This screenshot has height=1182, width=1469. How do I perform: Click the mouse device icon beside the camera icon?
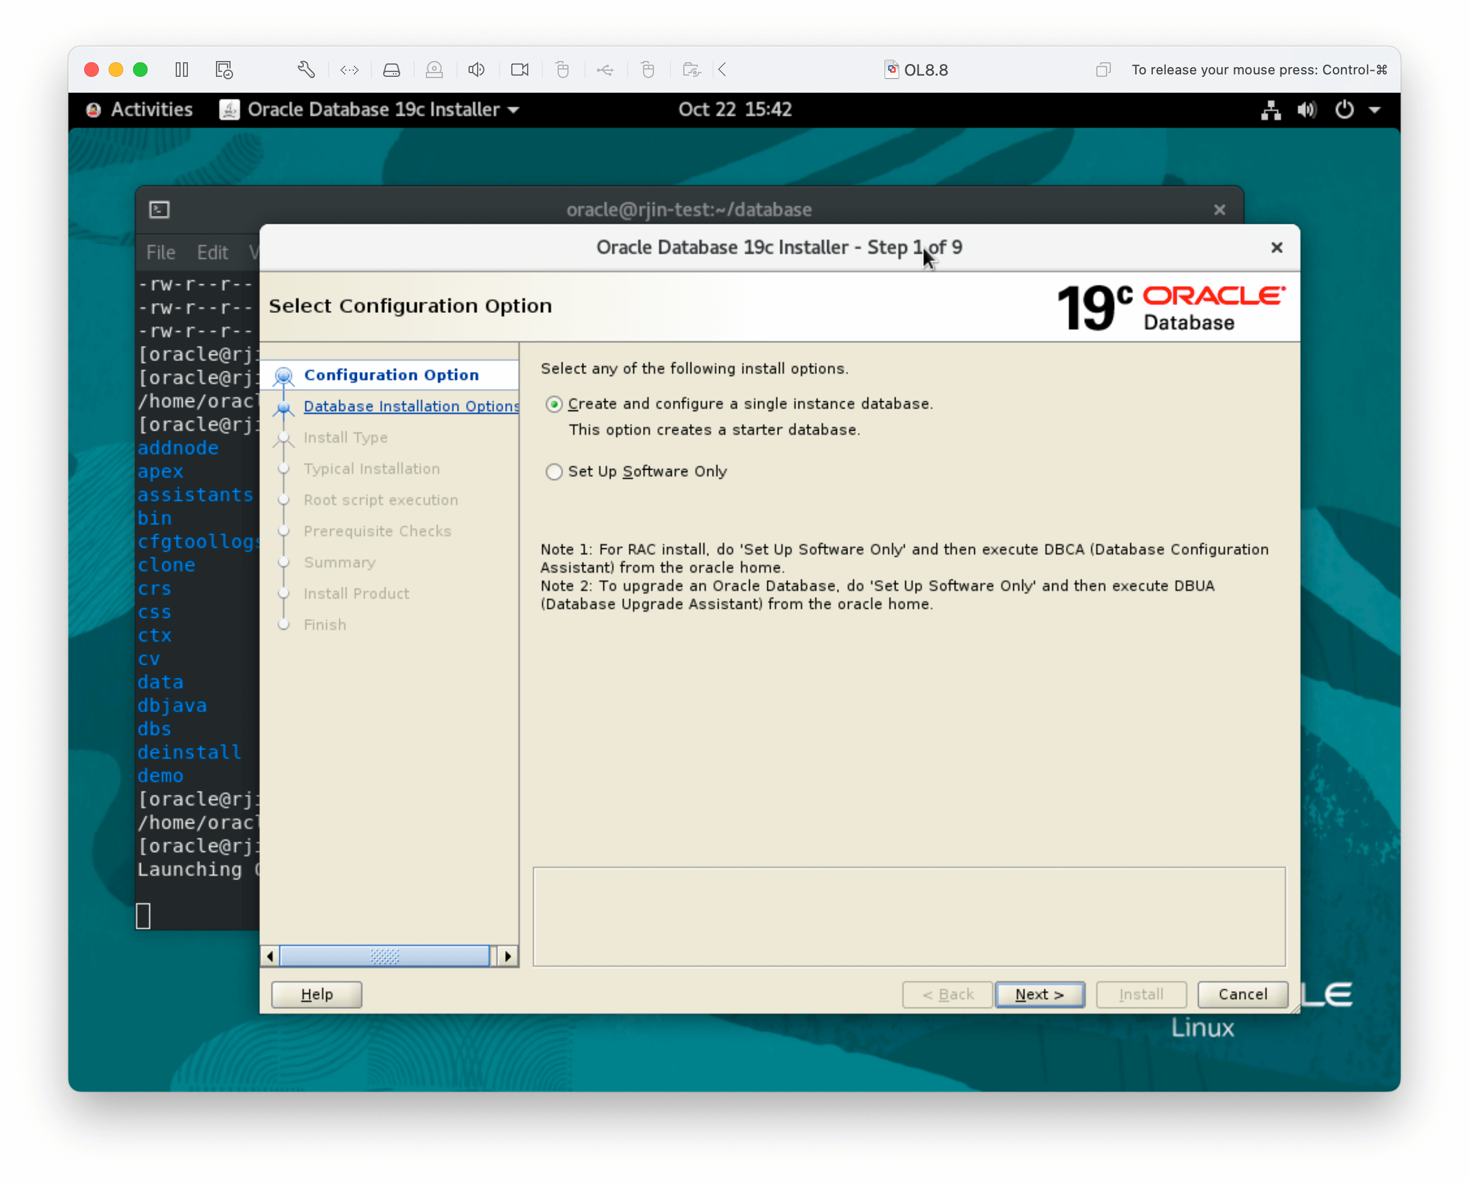pyautogui.click(x=562, y=70)
